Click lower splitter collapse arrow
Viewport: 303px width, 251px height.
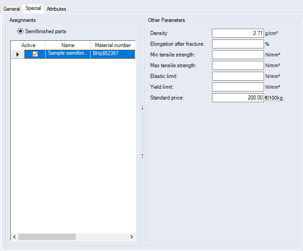point(142,155)
